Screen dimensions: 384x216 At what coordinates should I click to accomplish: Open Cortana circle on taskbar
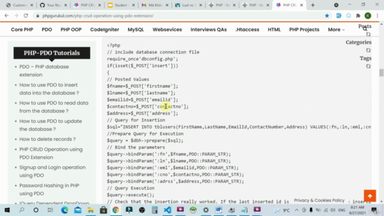pos(36,210)
